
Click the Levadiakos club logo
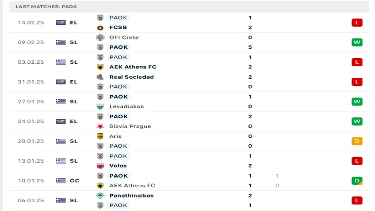100,106
